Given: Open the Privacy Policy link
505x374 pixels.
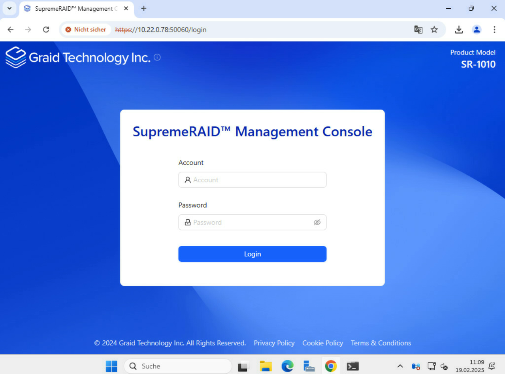Looking at the screenshot, I should 274,343.
